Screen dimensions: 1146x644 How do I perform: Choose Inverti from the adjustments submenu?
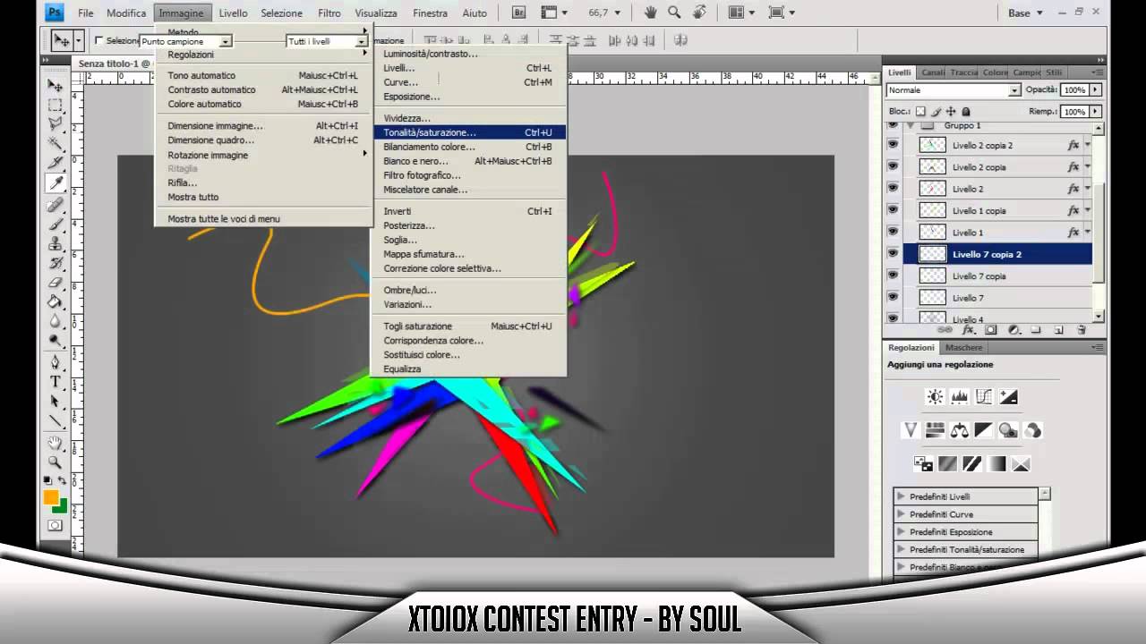(468, 211)
